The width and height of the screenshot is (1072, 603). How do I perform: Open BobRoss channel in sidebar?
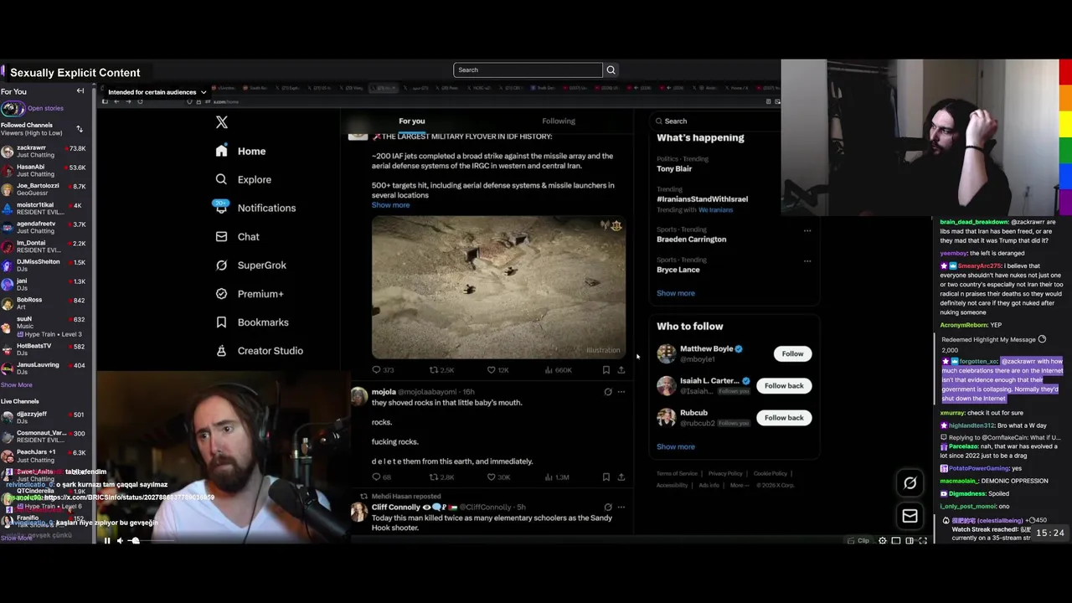43,303
